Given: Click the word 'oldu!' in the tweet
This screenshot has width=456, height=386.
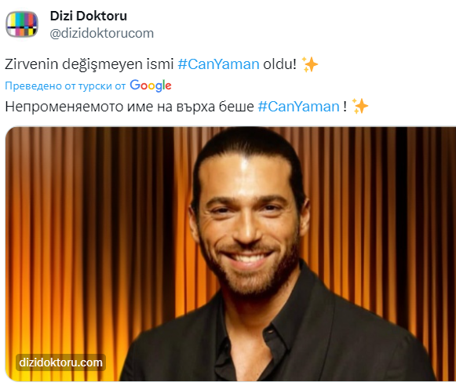Looking at the screenshot, I should click(x=279, y=64).
